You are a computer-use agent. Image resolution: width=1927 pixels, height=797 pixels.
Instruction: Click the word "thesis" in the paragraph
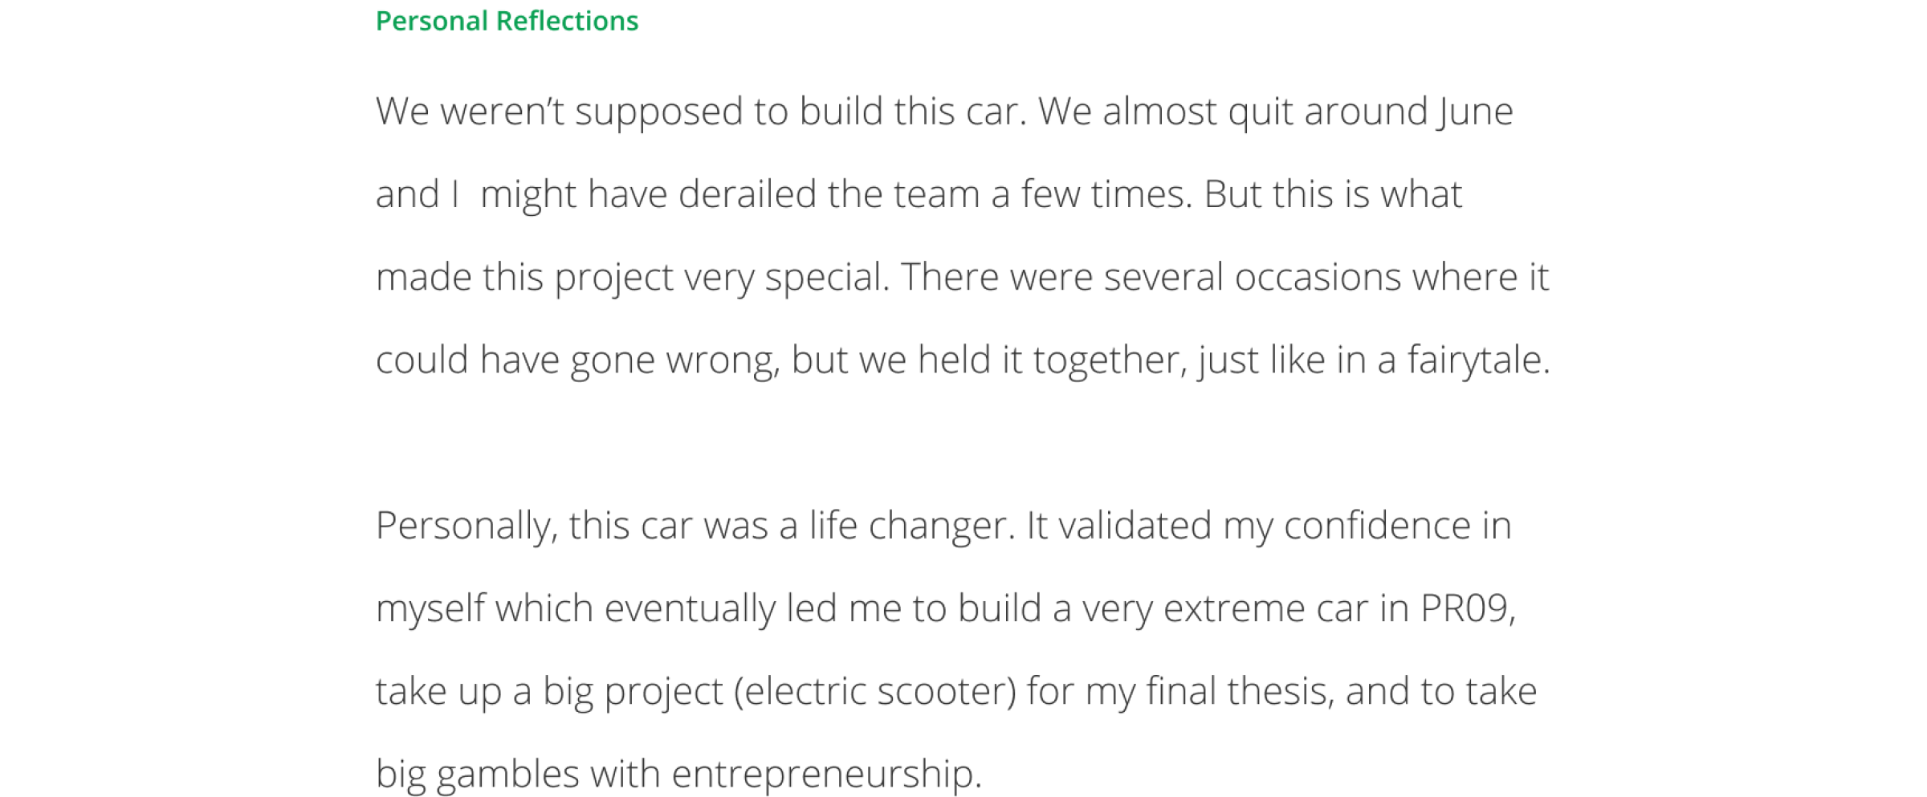[x=1278, y=691]
